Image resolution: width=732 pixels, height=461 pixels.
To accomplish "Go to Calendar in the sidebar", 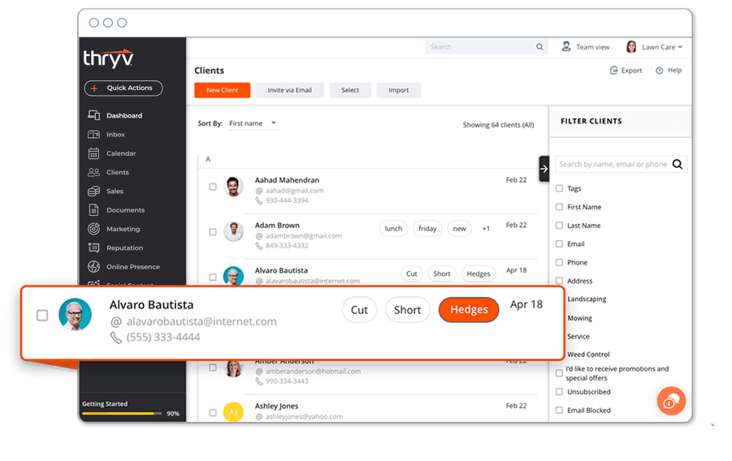I will pyautogui.click(x=121, y=153).
